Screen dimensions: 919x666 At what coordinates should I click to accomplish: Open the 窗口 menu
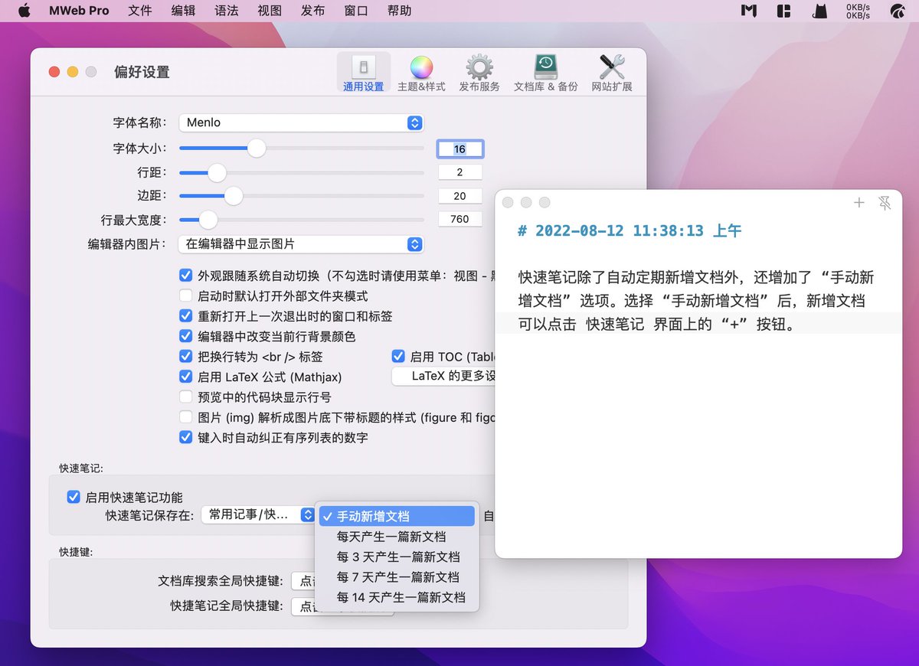pos(356,11)
